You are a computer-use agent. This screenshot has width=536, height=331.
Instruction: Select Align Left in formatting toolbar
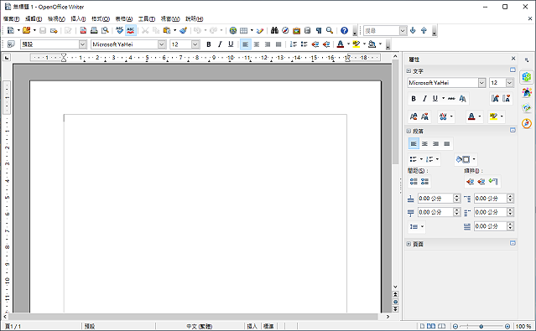(246, 44)
